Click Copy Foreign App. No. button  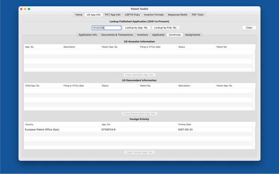tap(139, 152)
